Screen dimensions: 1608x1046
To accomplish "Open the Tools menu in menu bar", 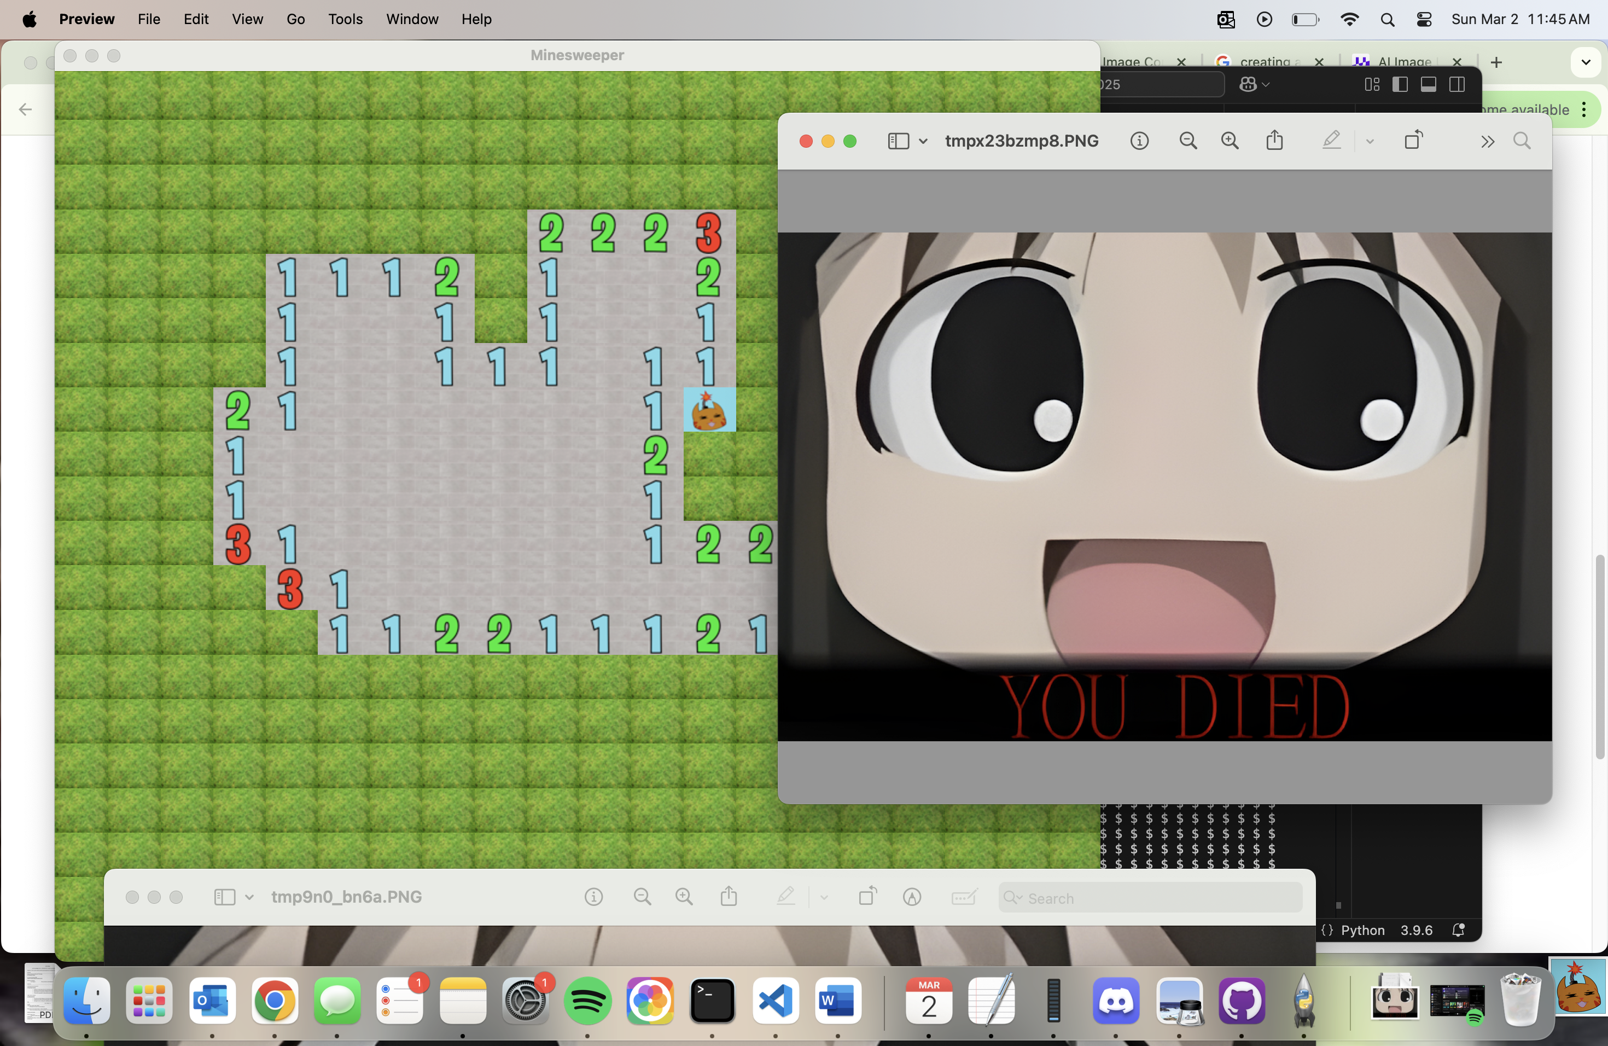I will point(345,19).
